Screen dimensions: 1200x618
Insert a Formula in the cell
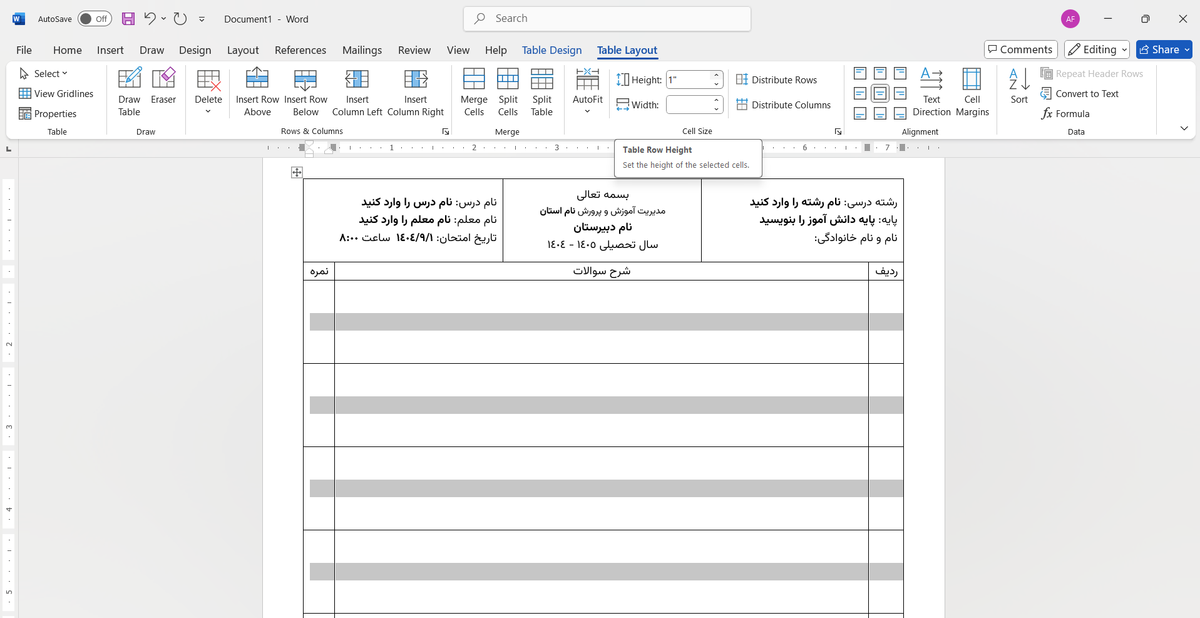click(1065, 114)
